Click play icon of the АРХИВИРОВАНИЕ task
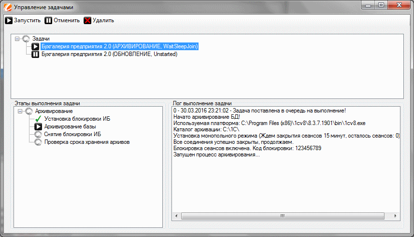This screenshot has height=237, width=414. 35,47
